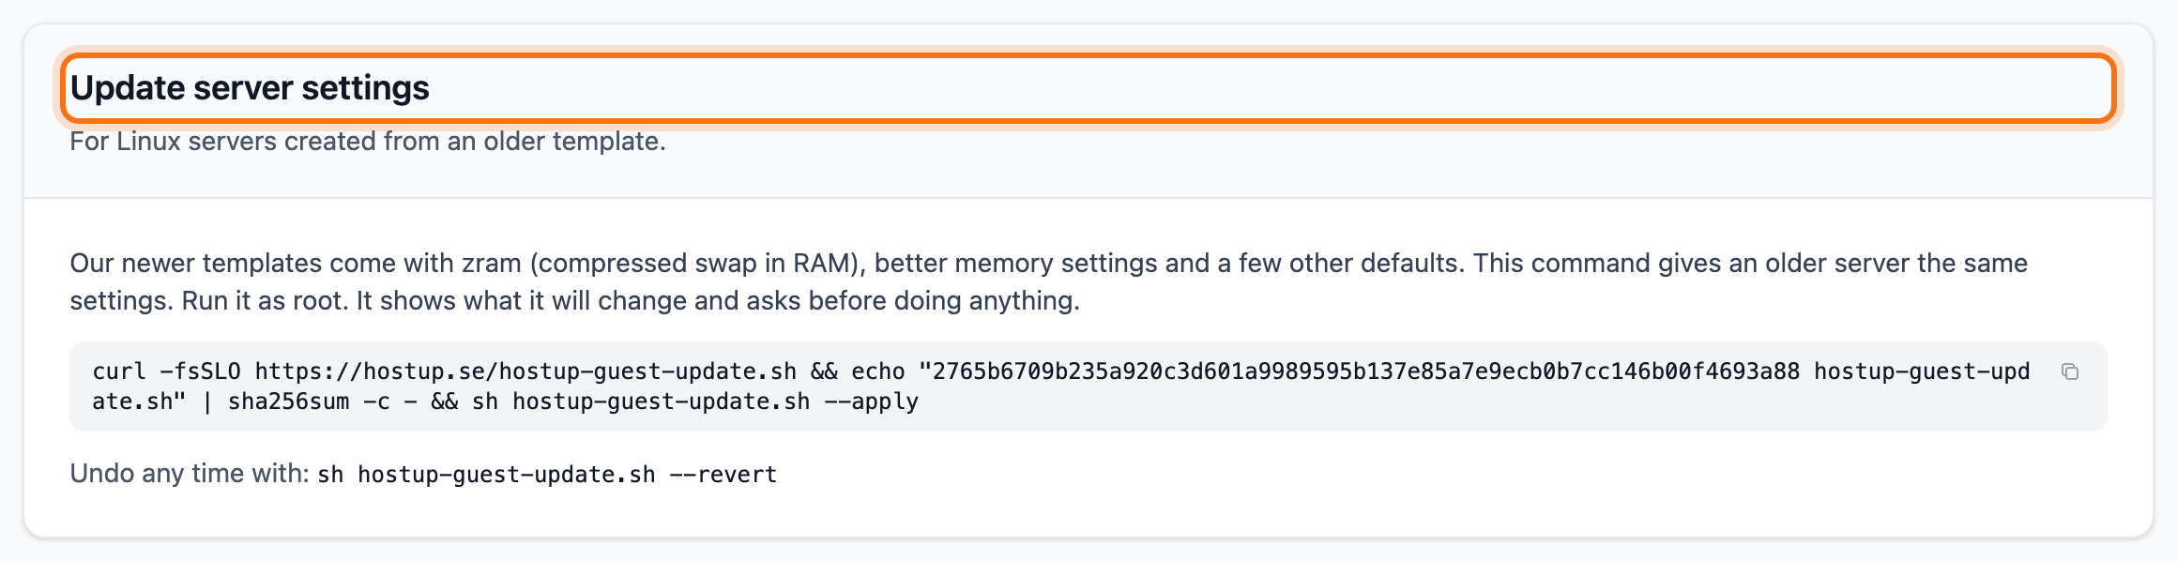This screenshot has height=561, width=2177.
Task: Click "ate.sh" at start of second code line
Action: 132,402
